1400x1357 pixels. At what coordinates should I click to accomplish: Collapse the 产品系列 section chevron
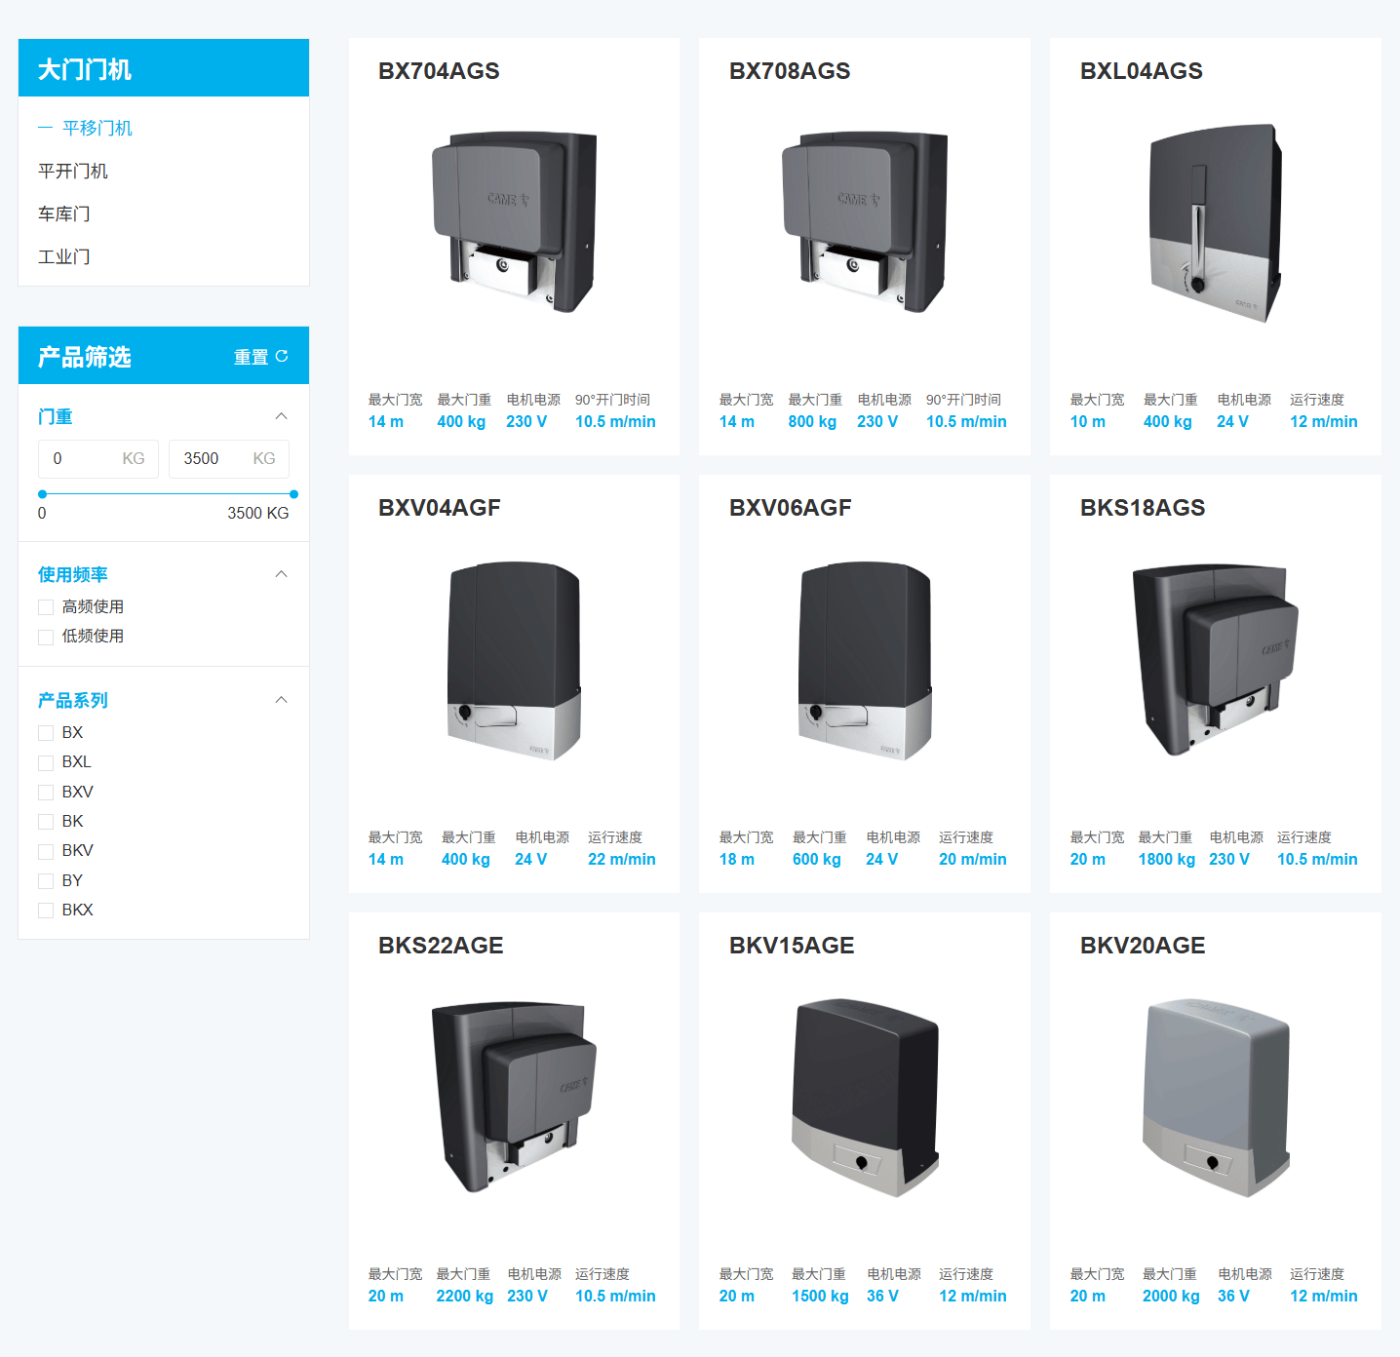click(x=281, y=700)
